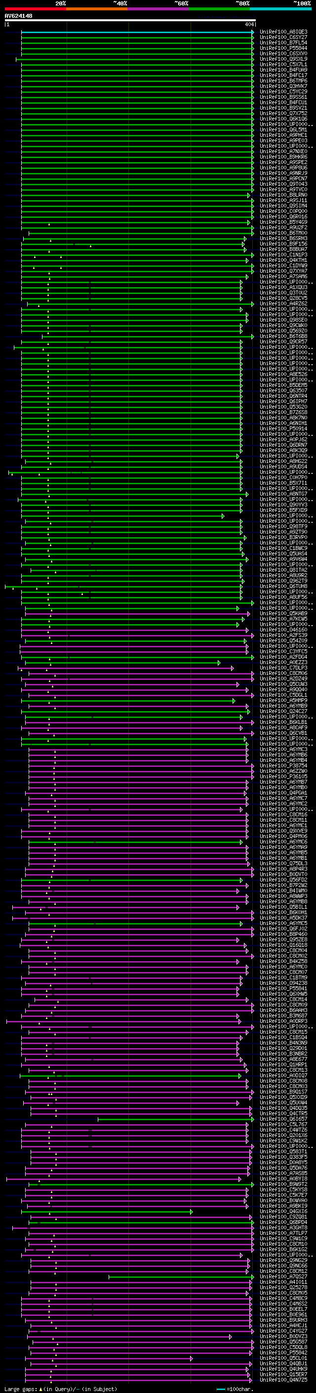Screen dimensions: 316x1393
Task: Click label UniRef100_Q6I657
Action: coord(283,1119)
